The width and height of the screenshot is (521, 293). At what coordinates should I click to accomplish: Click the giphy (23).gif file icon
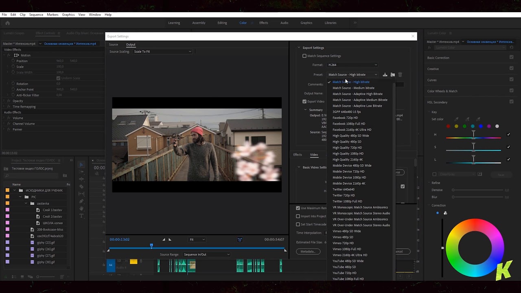[33, 243]
